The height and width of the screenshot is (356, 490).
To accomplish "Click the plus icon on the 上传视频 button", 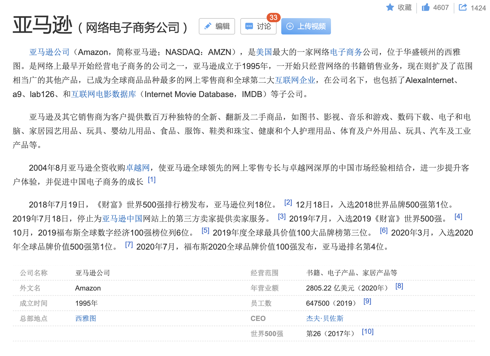I will (x=290, y=26).
